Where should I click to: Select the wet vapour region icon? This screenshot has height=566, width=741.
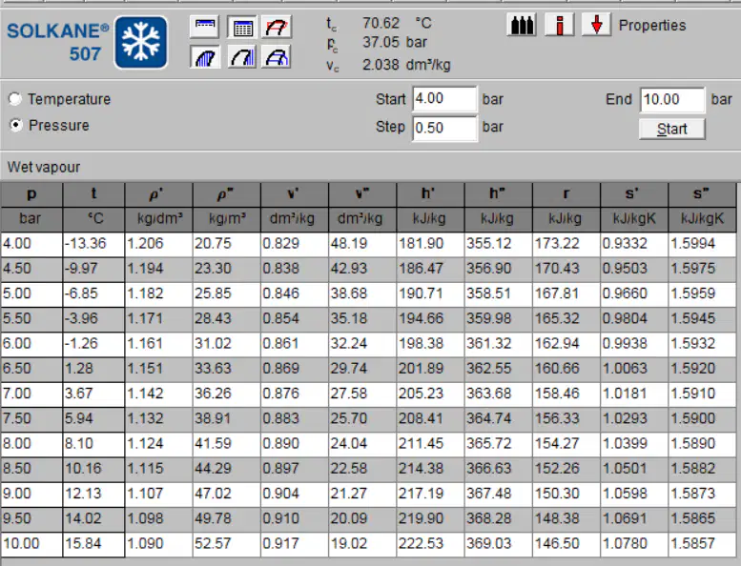coord(205,57)
